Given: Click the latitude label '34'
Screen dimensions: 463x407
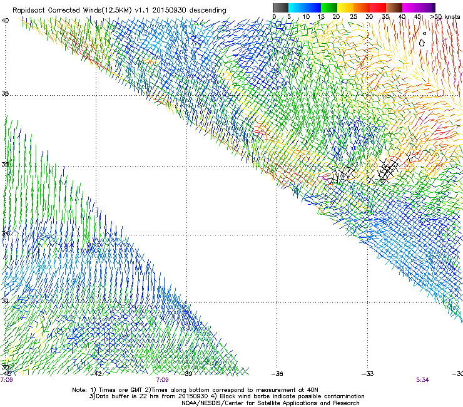Looking at the screenshot, I should 5,233.
